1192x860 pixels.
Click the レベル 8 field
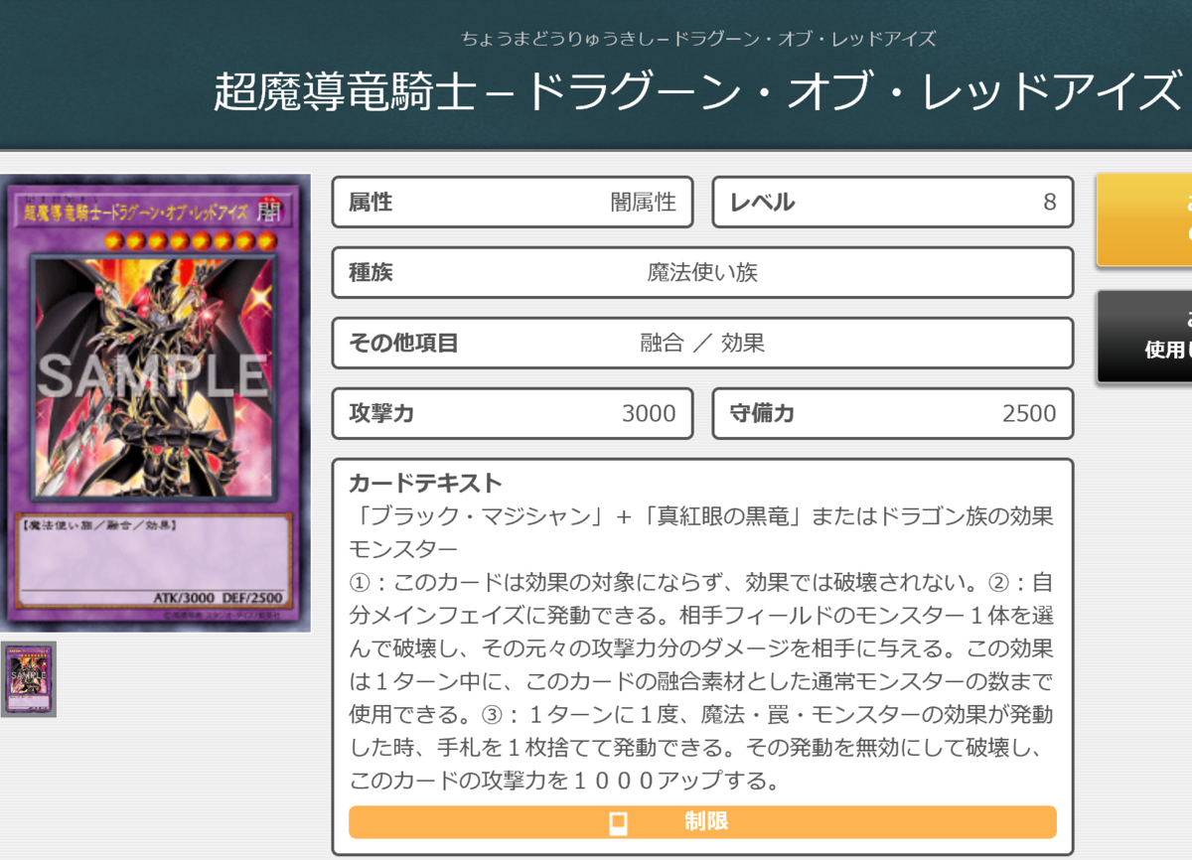[x=893, y=203]
